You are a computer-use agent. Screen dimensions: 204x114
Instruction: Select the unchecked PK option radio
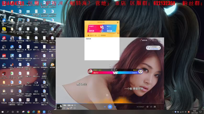click(99, 35)
